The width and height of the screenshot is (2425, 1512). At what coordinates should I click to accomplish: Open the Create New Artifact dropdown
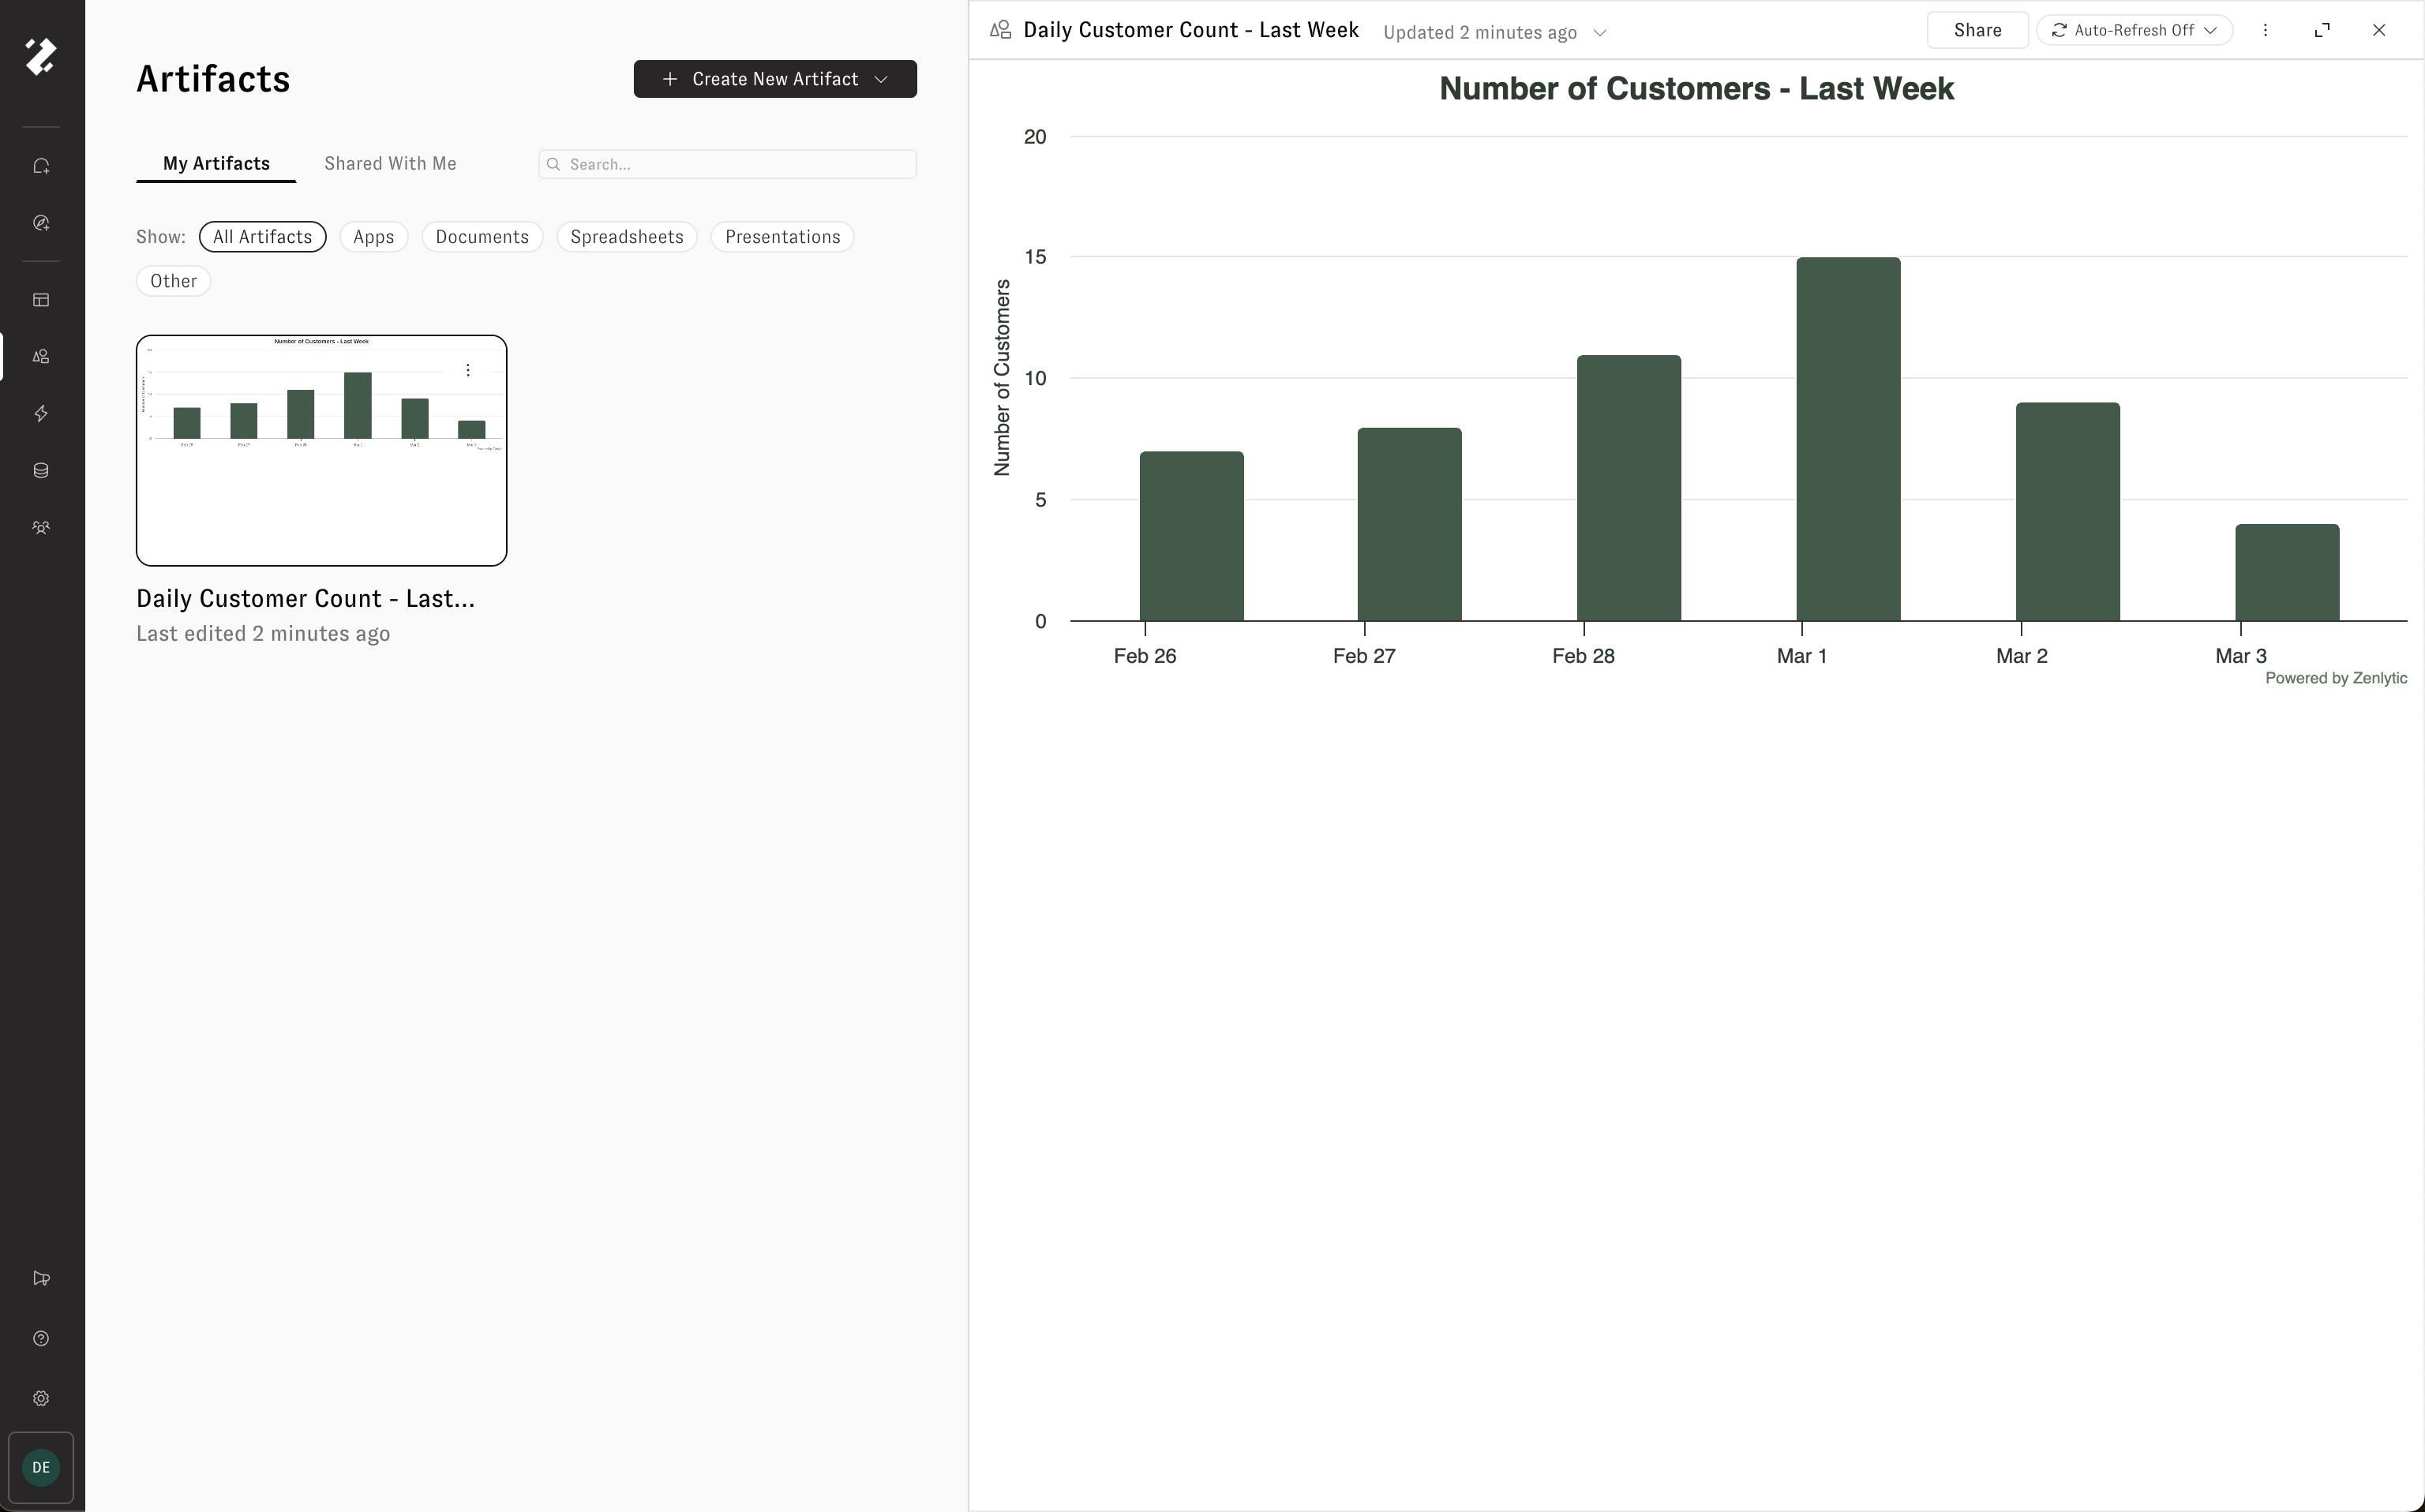tap(775, 79)
